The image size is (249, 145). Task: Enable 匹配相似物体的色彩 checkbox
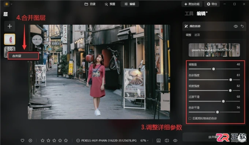coord(190,118)
